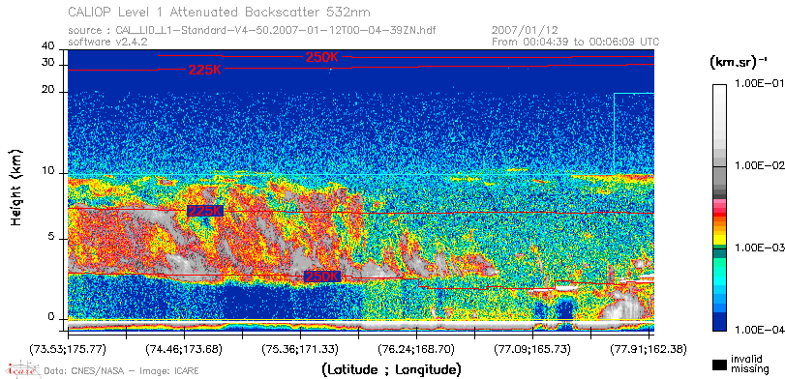This screenshot has height=379, width=785.
Task: Click the 'Height (km)' axis label
Action: tap(16, 188)
